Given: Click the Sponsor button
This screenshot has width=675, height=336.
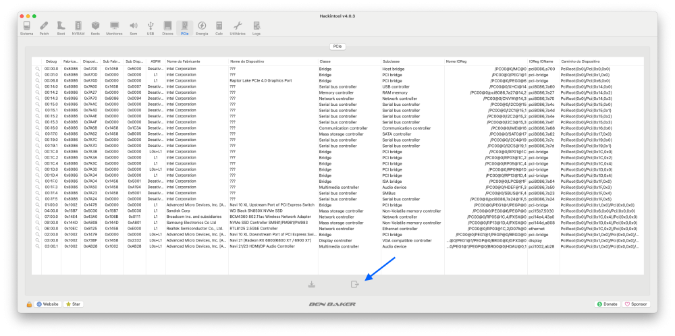Looking at the screenshot, I should (636, 304).
